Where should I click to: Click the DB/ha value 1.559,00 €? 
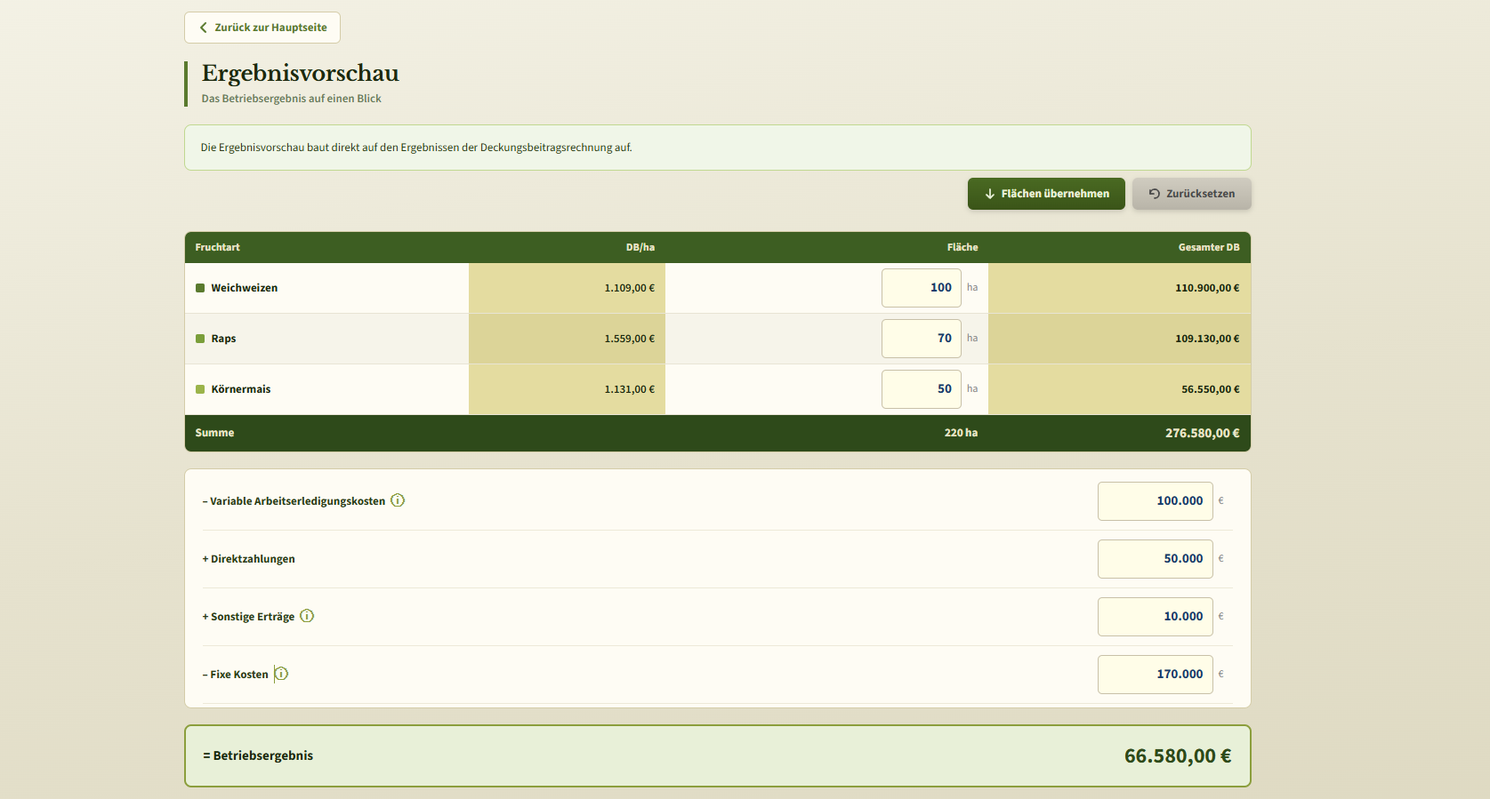630,339
